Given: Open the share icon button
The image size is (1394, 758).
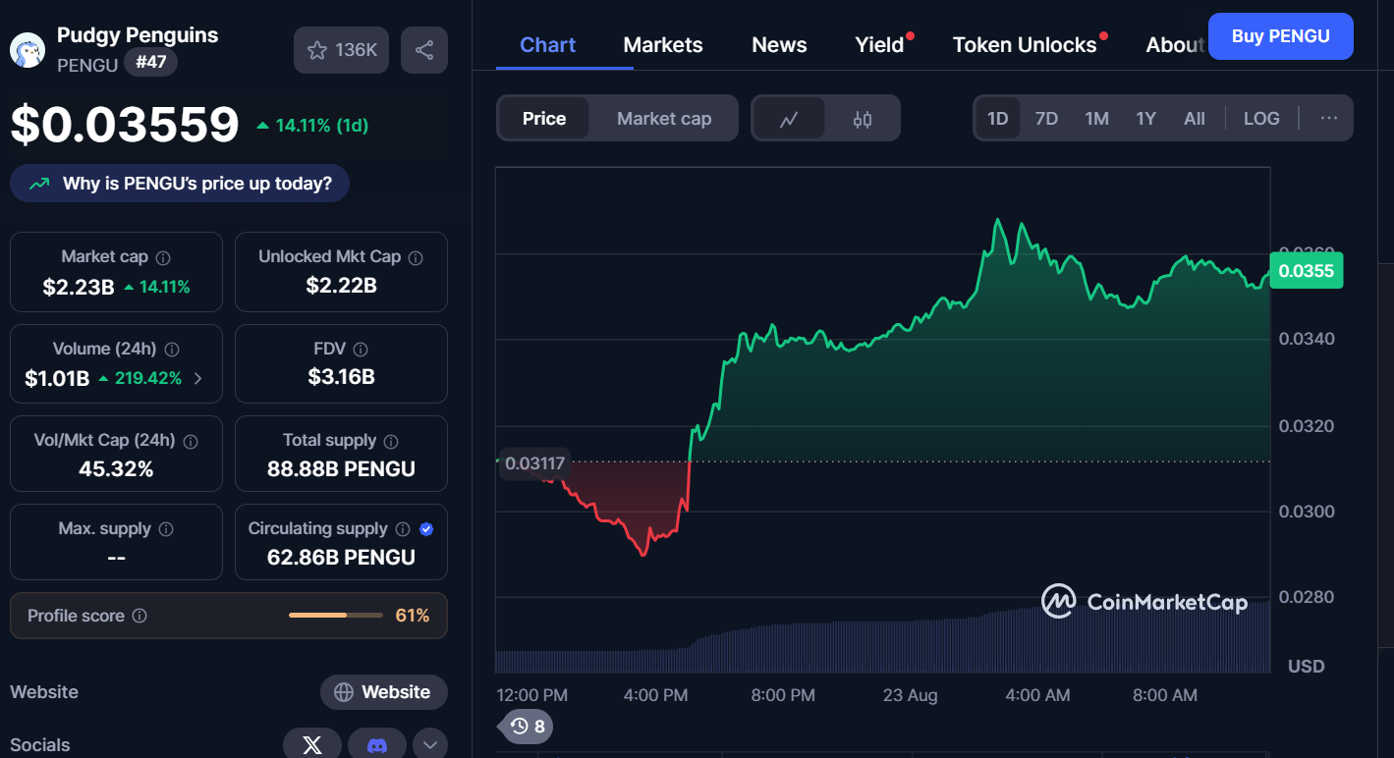Looking at the screenshot, I should pyautogui.click(x=424, y=50).
